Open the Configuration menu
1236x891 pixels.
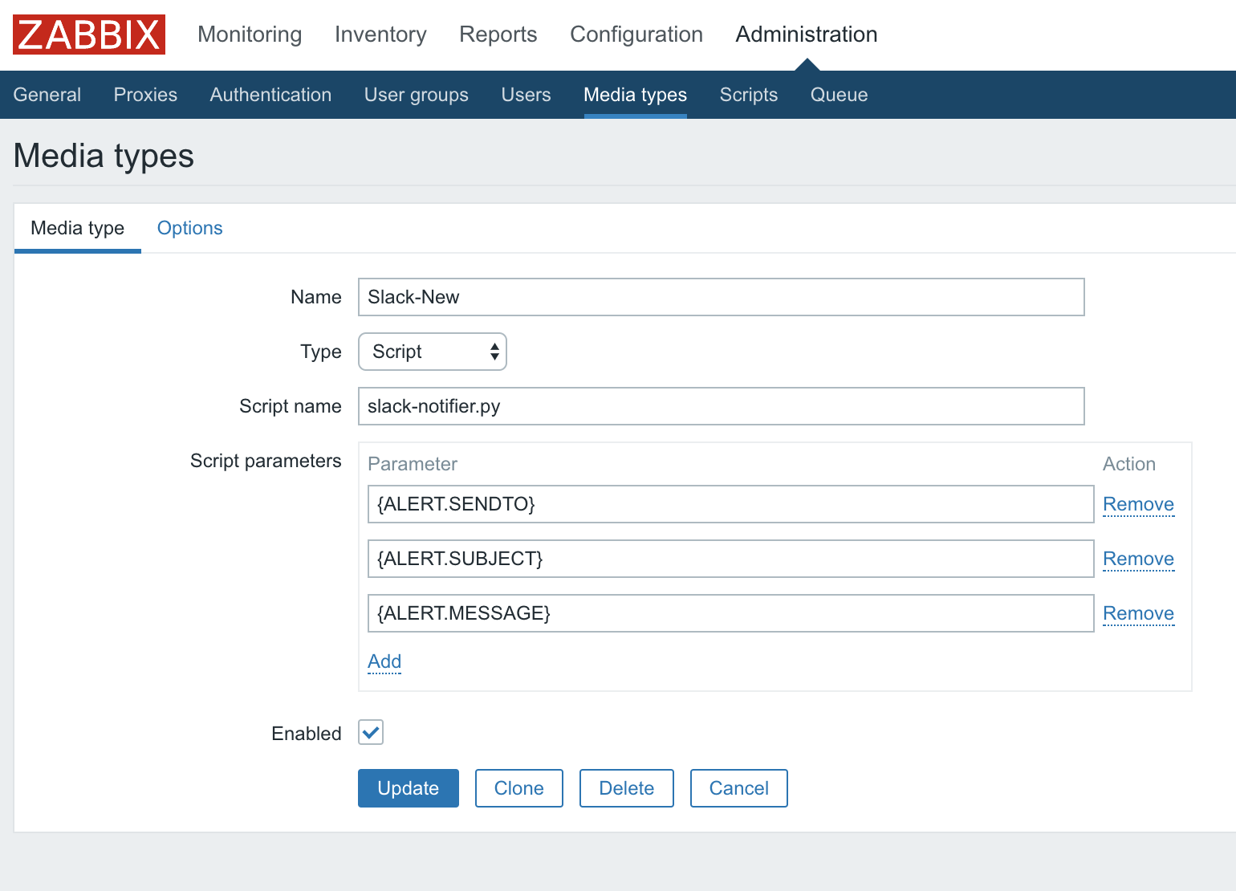(636, 35)
